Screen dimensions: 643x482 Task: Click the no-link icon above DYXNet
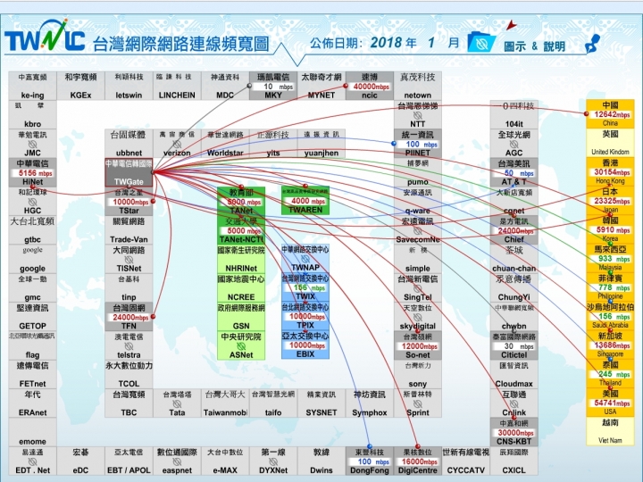pos(273,461)
